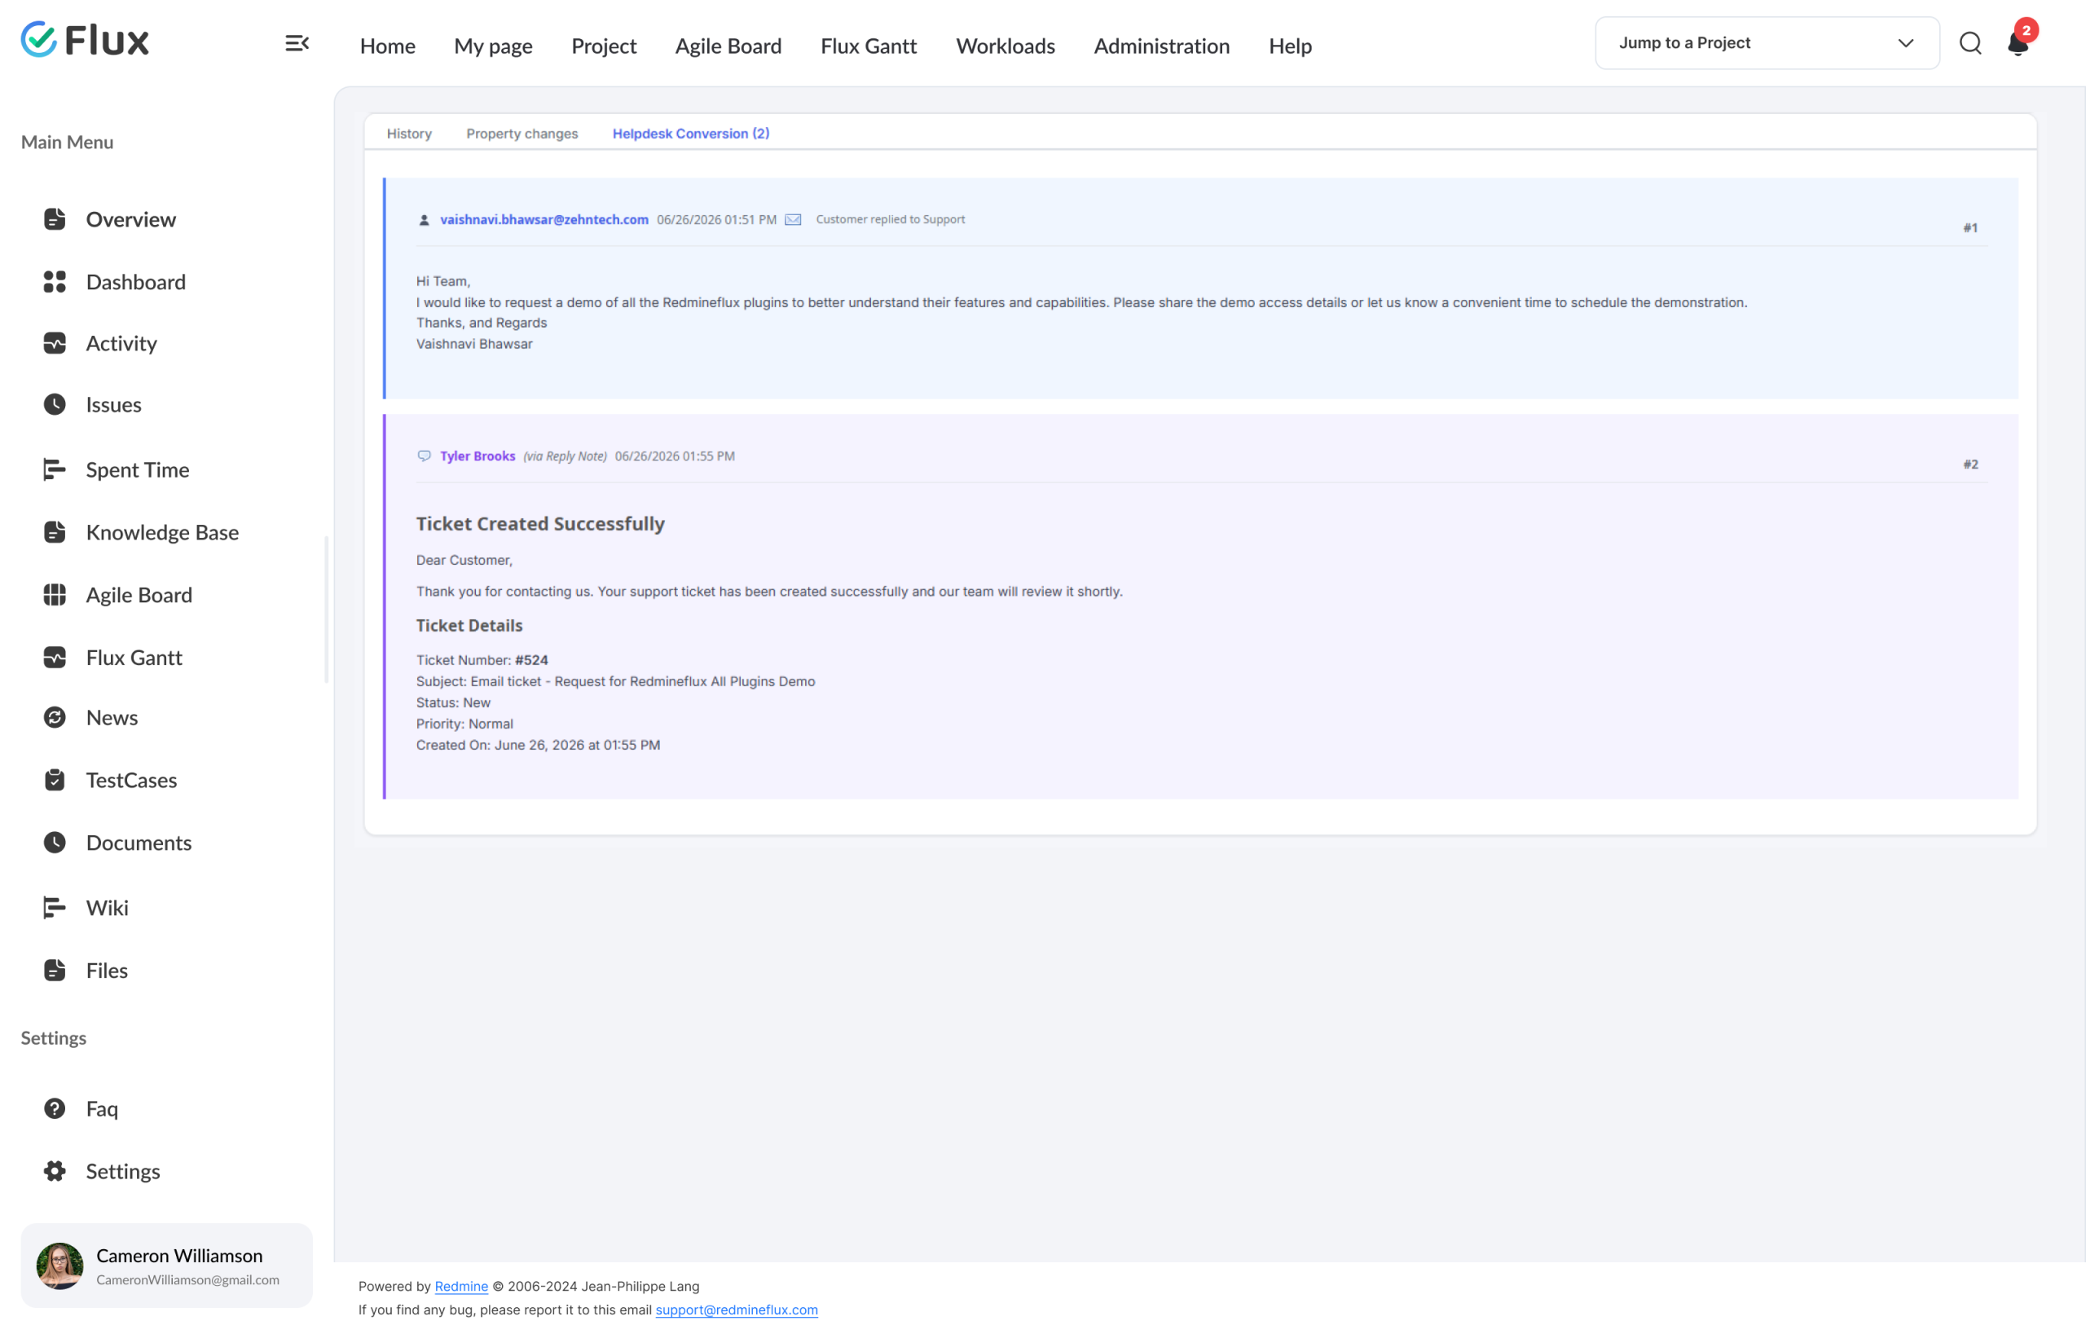Click the Dashboard sidebar icon
The image size is (2086, 1334).
[x=55, y=281]
